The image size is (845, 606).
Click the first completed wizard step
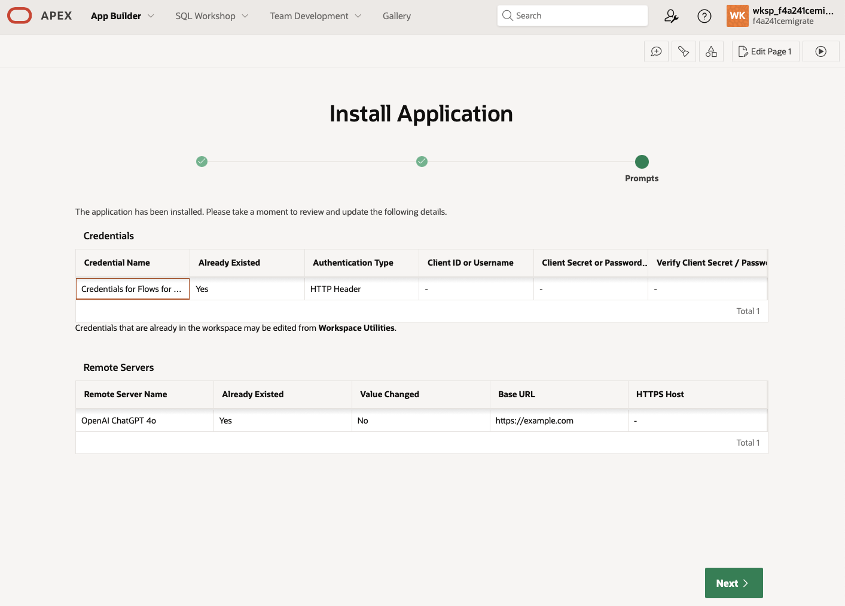click(202, 162)
